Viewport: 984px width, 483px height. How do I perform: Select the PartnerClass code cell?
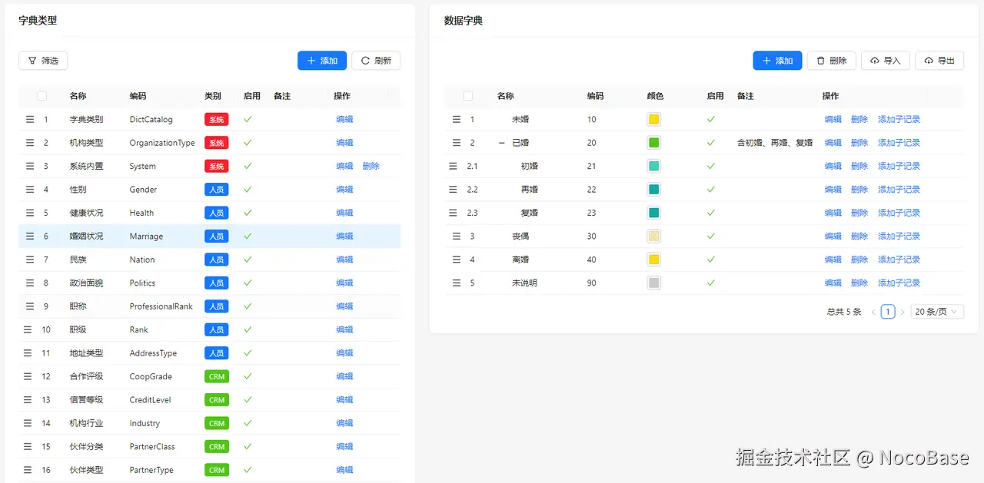(x=152, y=447)
